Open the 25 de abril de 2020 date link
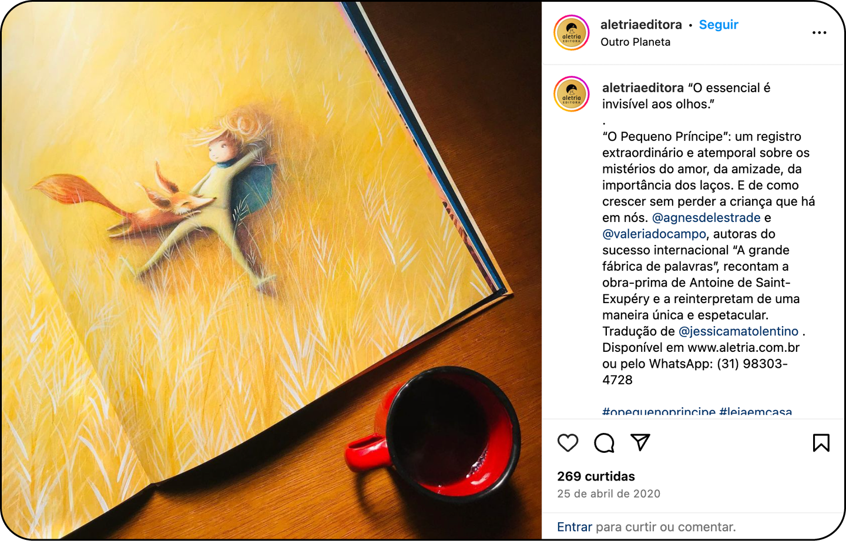846x541 pixels. coord(609,494)
